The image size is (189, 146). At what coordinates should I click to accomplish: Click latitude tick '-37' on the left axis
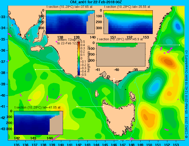coord(3,62)
